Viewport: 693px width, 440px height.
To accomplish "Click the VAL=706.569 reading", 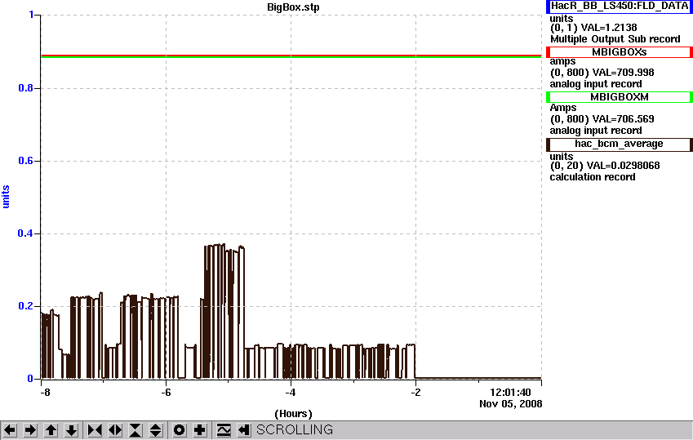I will (x=623, y=119).
